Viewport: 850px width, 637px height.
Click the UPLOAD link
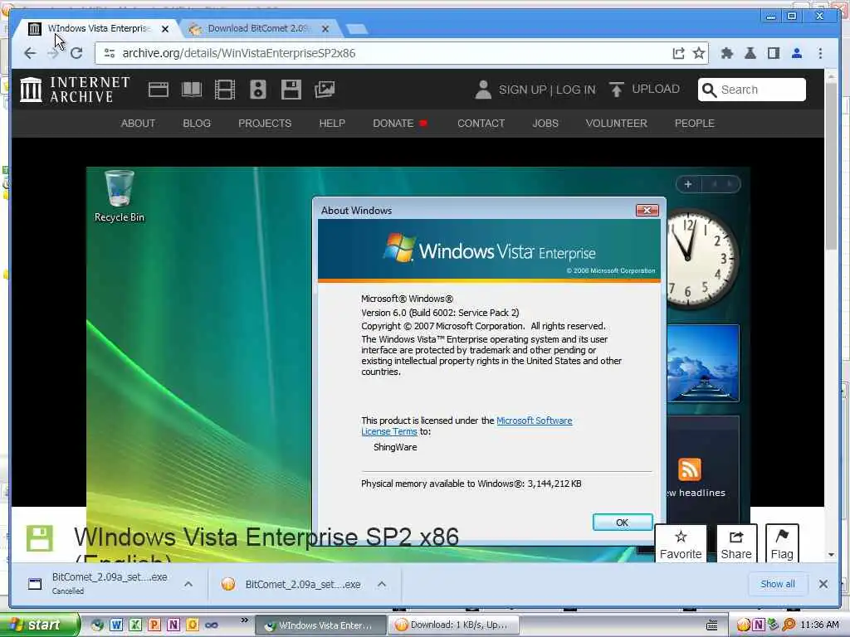coord(656,90)
